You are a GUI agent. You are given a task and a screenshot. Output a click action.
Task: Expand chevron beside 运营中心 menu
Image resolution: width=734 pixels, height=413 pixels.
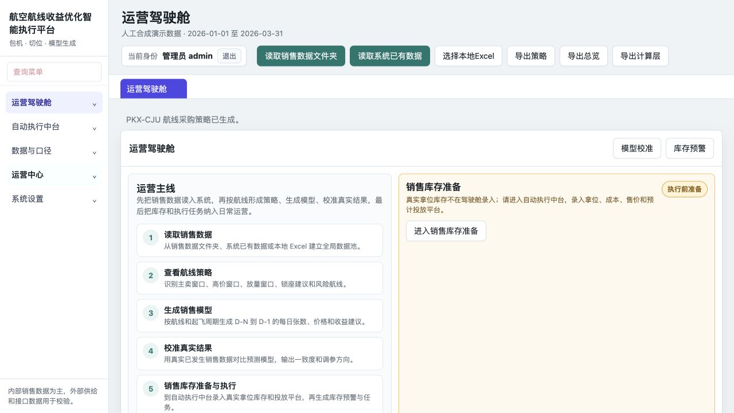[94, 177]
